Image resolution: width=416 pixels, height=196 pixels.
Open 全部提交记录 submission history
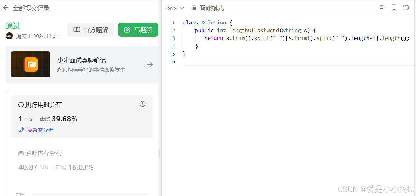point(31,8)
